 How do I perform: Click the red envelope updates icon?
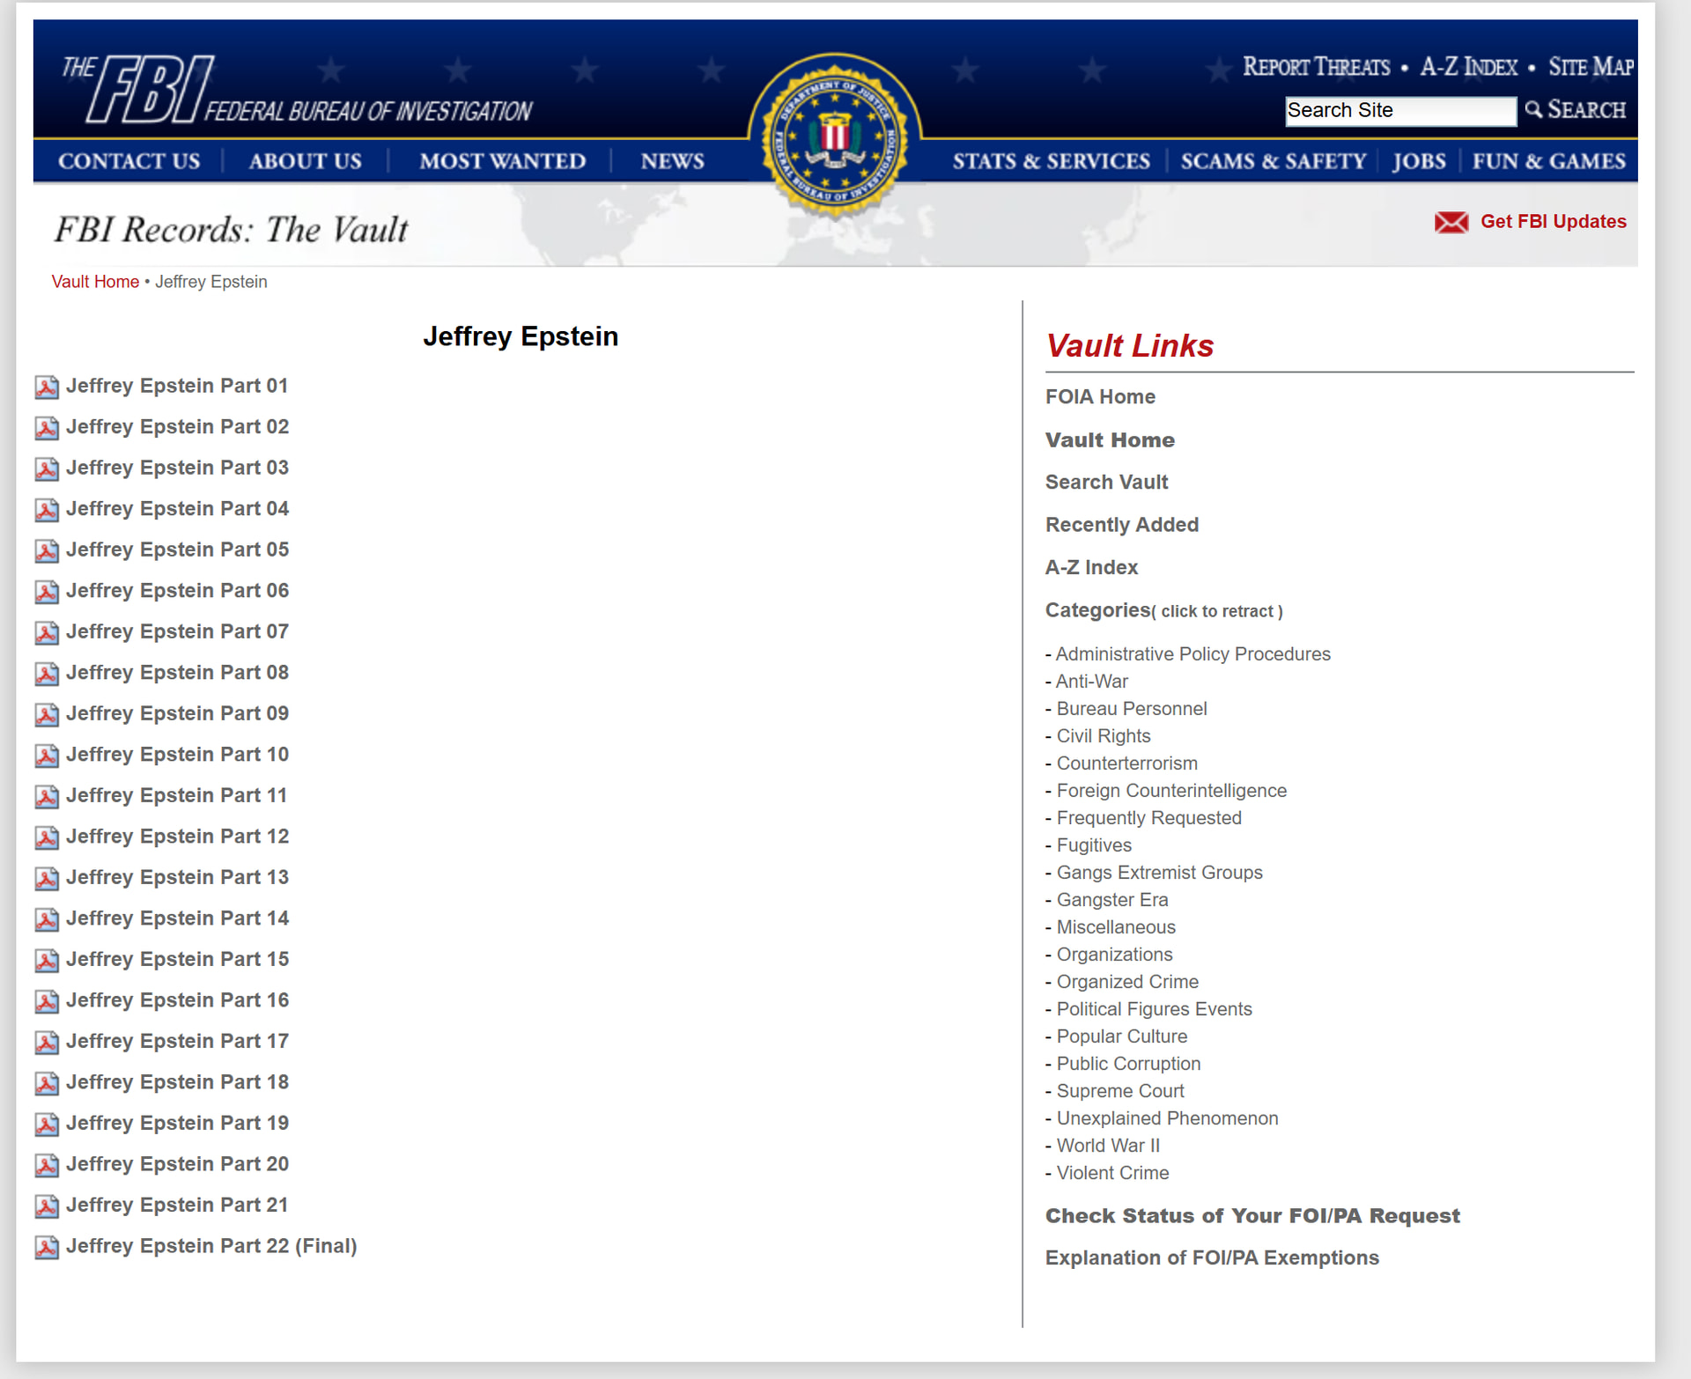click(1451, 222)
